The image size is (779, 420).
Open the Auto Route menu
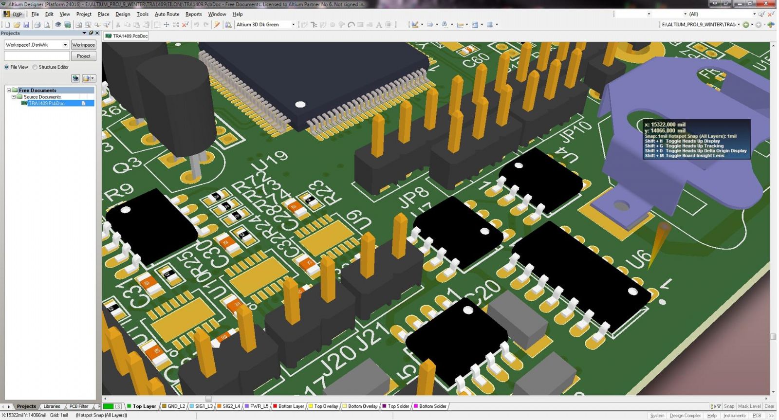point(167,14)
